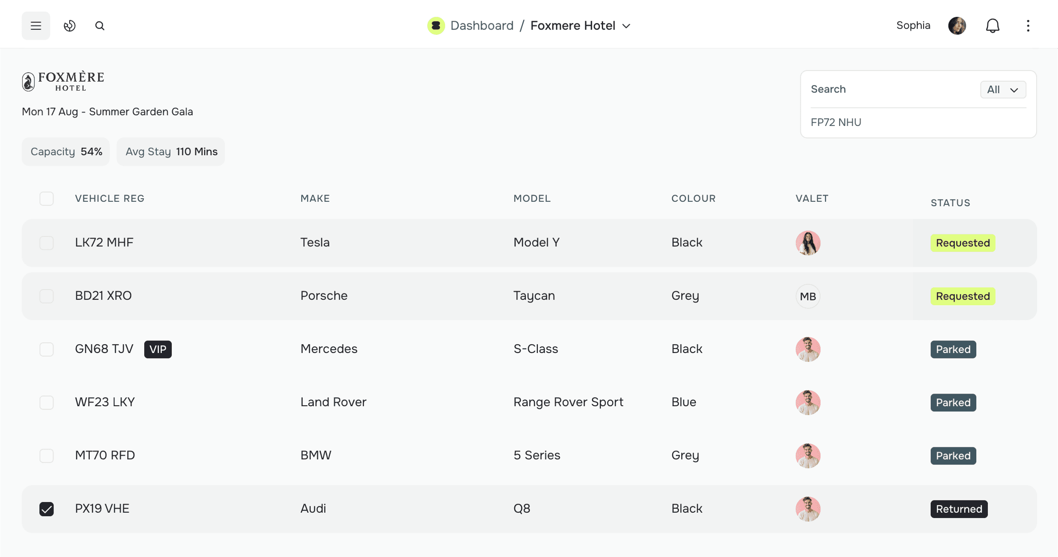Click the Requested status for BD21 XRO
The height and width of the screenshot is (557, 1058).
(962, 296)
